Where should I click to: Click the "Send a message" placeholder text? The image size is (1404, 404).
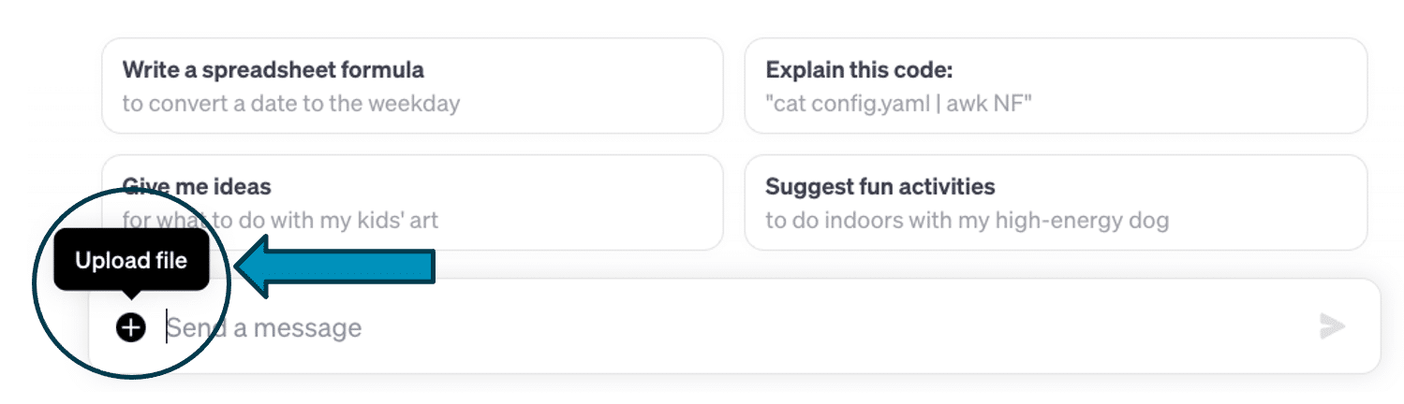265,327
